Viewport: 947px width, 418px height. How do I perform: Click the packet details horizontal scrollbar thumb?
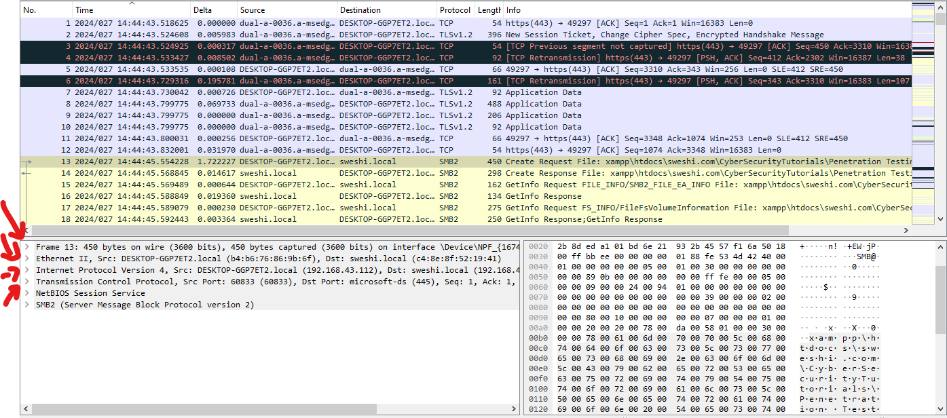[204, 409]
